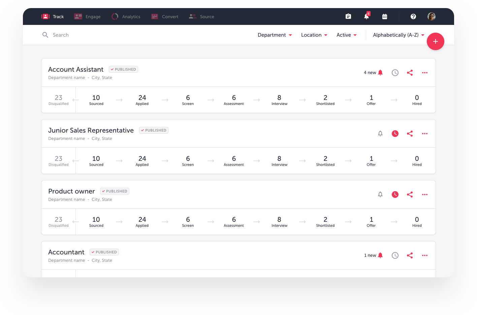Share the Accountant job posting
The width and height of the screenshot is (477, 315).
[x=410, y=255]
